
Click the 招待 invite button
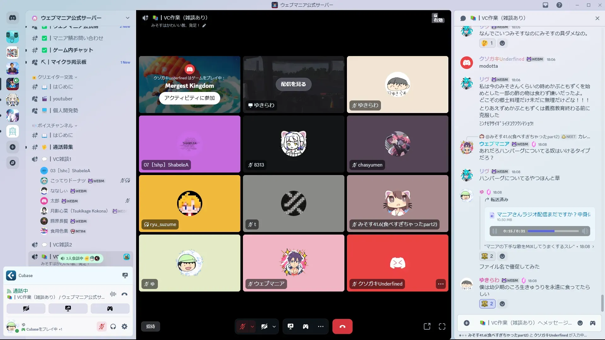(x=151, y=326)
